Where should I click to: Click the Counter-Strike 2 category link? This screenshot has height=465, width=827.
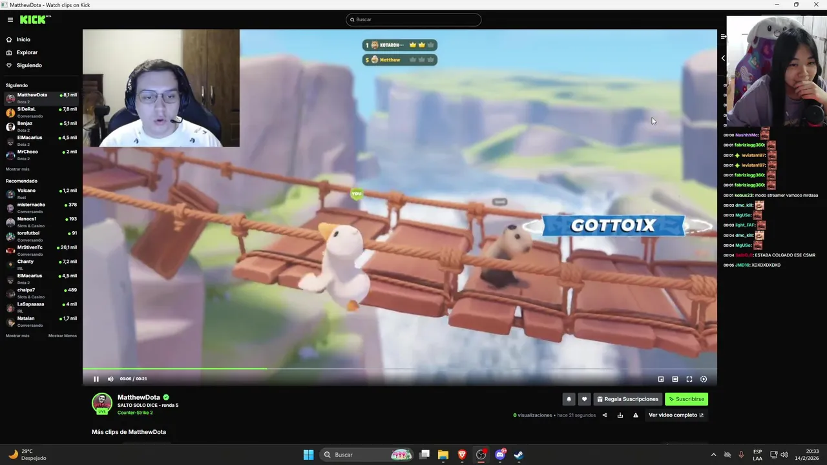click(135, 413)
